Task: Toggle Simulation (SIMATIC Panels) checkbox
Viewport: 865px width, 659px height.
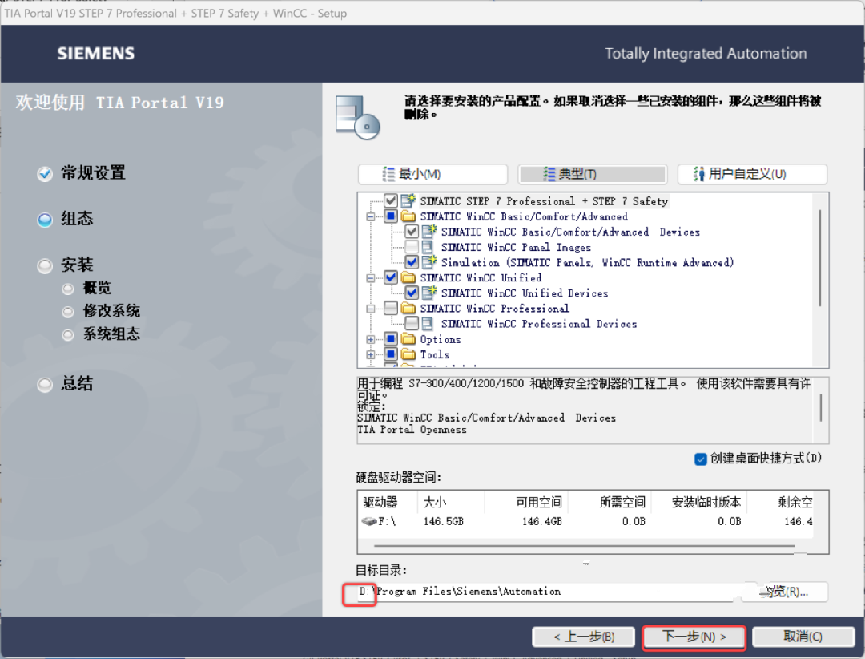Action: click(412, 262)
